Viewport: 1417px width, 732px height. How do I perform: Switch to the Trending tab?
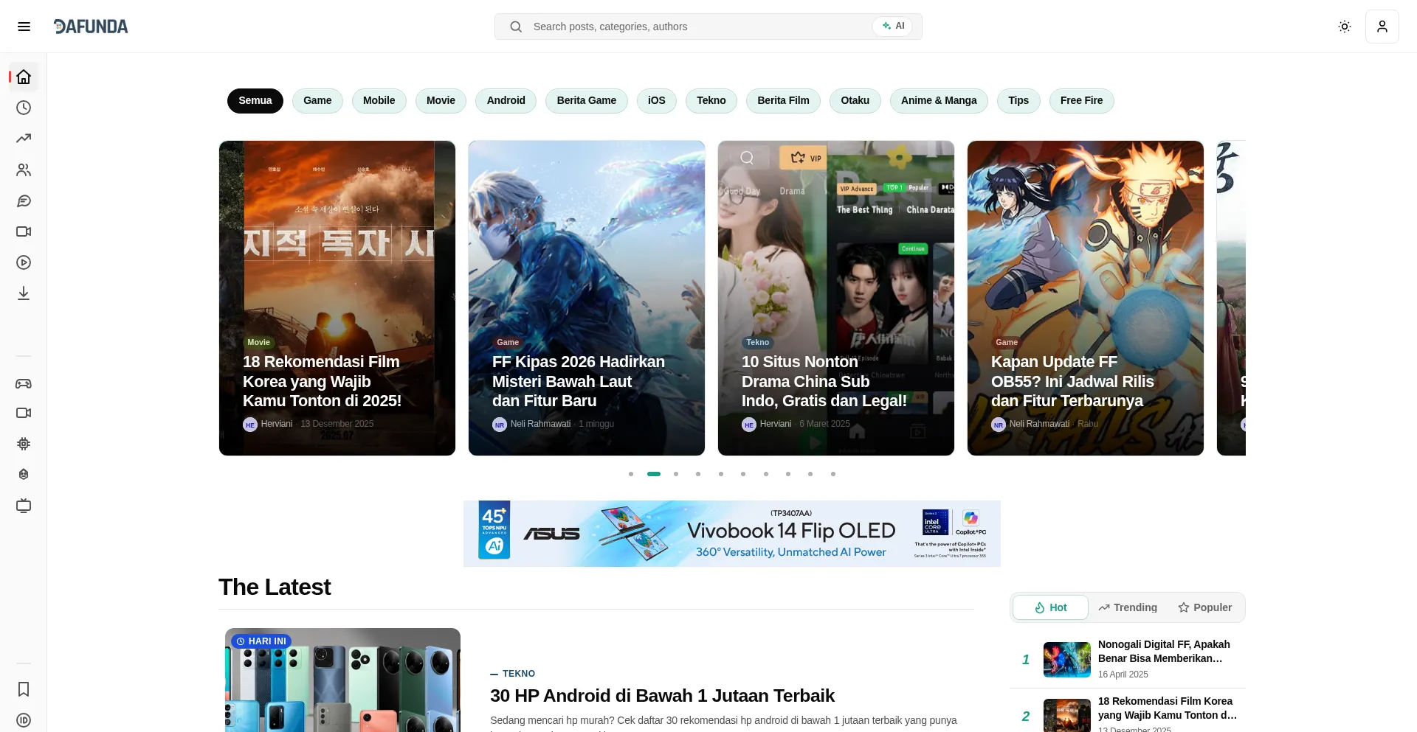coord(1128,607)
